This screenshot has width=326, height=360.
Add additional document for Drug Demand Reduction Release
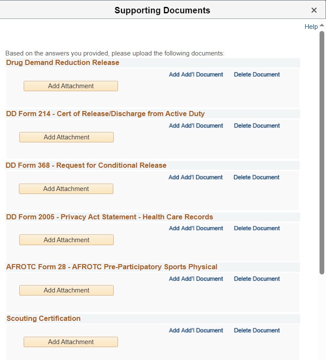(x=196, y=74)
